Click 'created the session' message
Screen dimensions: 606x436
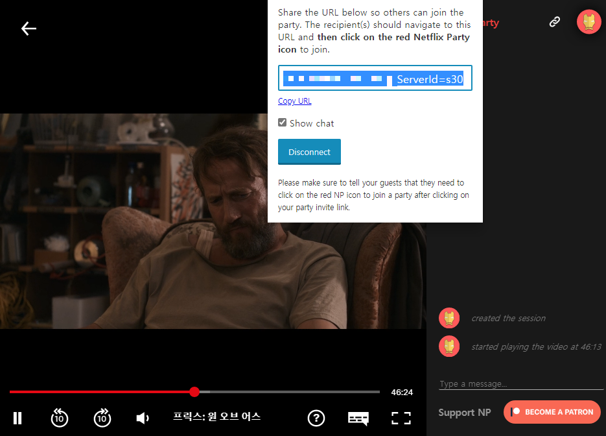click(509, 319)
